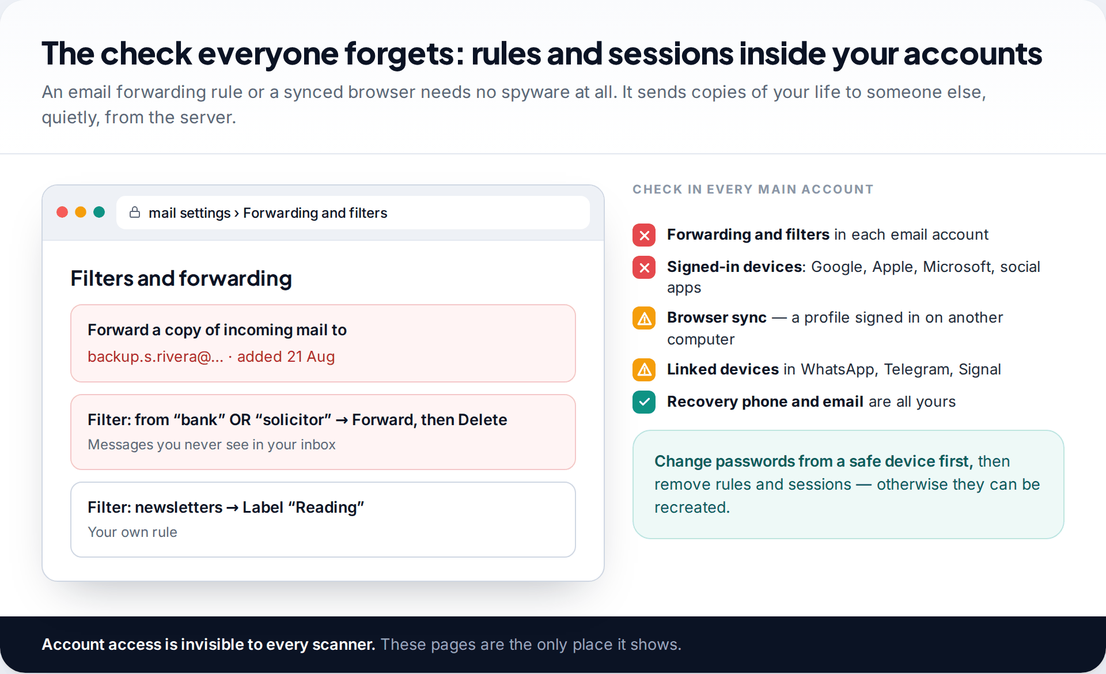Click the Change passwords from a safe device callout

[x=848, y=484]
